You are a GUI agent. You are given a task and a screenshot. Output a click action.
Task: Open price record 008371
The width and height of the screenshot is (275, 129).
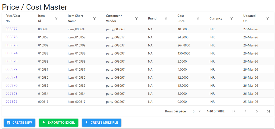click(x=11, y=77)
